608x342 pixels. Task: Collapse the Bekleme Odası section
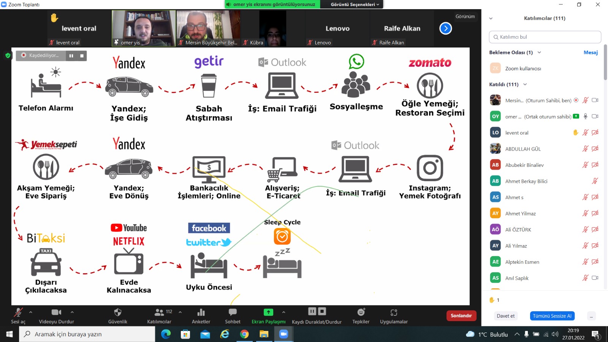click(x=539, y=52)
